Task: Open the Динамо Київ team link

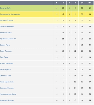Action: click(5, 8)
